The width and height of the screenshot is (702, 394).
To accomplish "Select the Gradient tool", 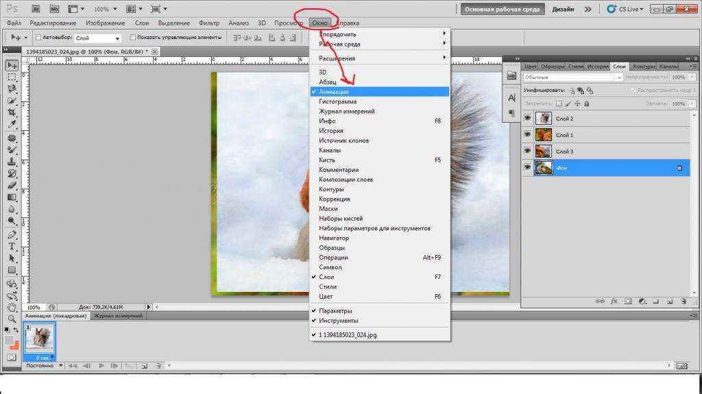I will 12,197.
